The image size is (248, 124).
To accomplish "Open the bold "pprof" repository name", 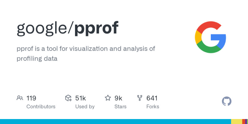I will coord(96,29).
